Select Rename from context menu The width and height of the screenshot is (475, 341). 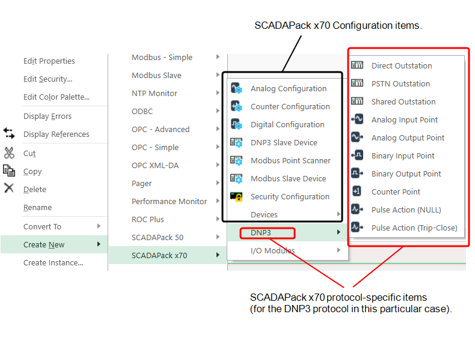[37, 208]
